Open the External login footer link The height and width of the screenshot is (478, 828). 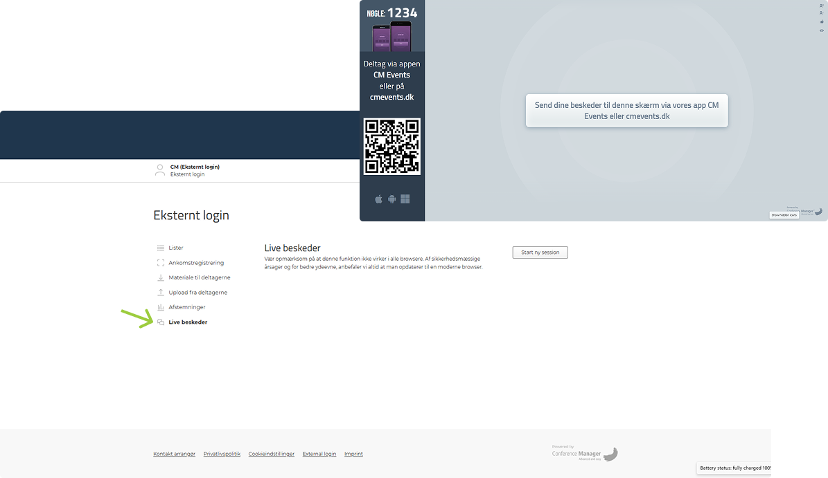click(x=319, y=454)
